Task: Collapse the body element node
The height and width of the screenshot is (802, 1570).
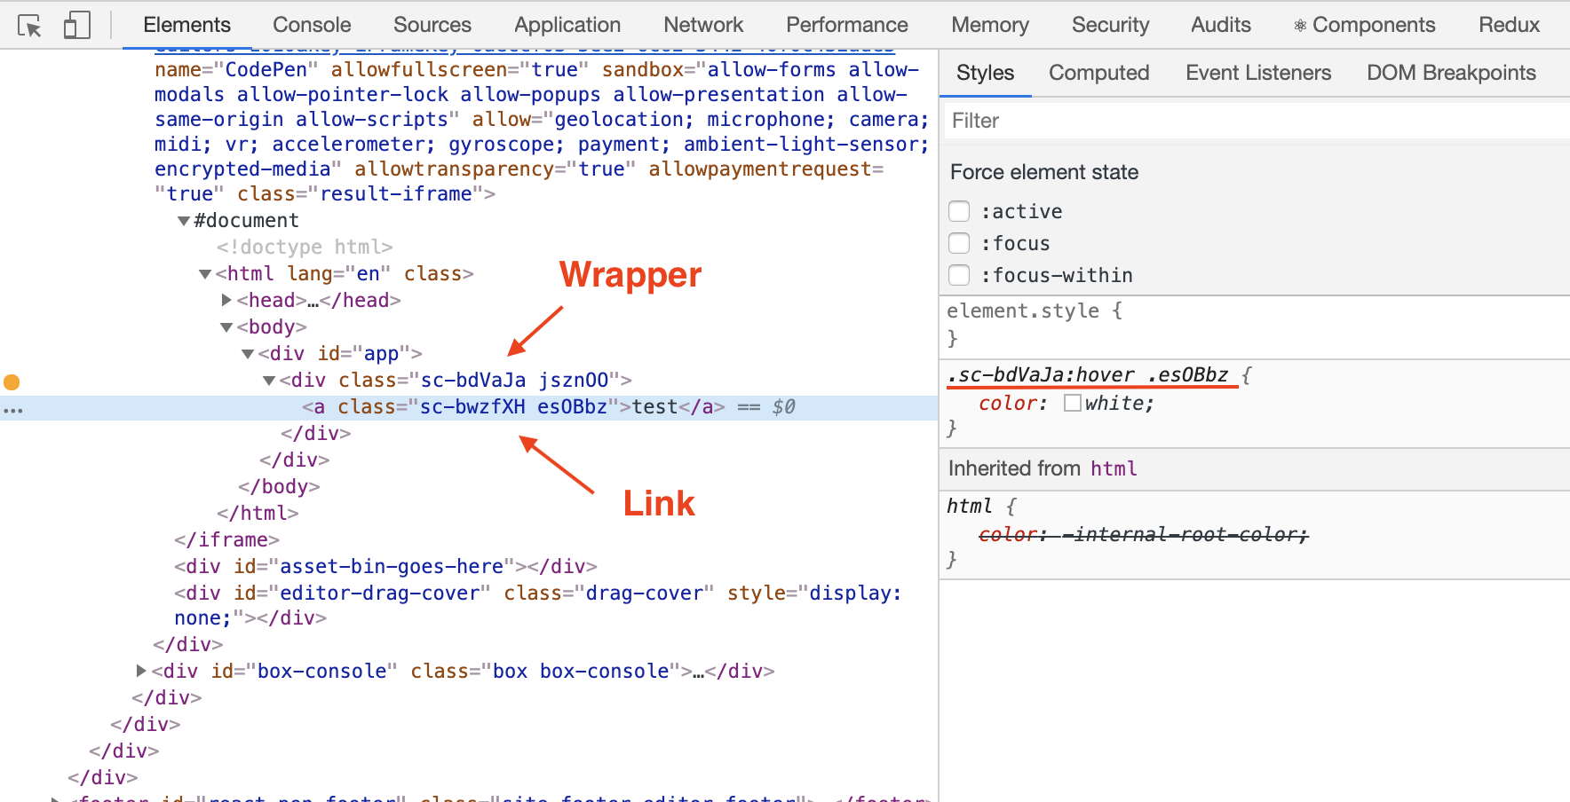Action: point(226,327)
